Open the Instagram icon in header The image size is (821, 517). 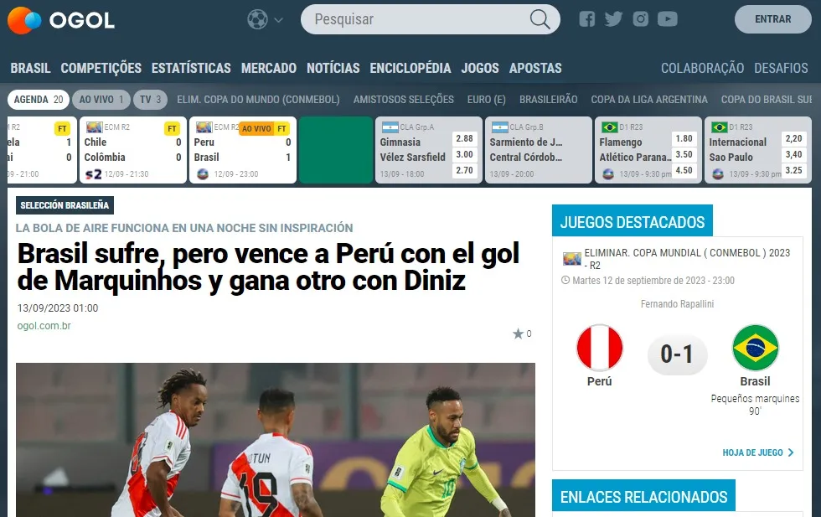click(x=640, y=19)
